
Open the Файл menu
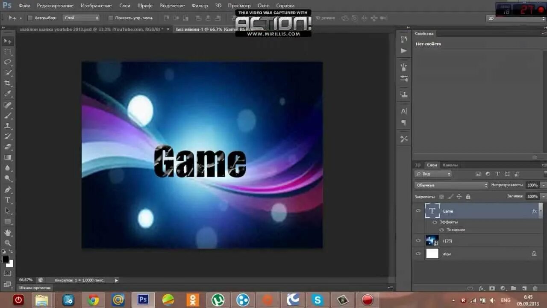pyautogui.click(x=24, y=6)
